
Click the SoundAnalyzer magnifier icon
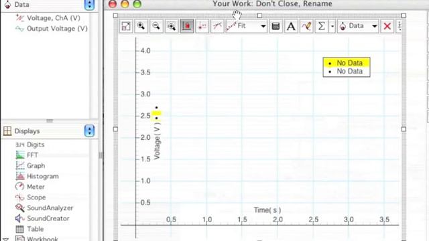[x=19, y=208]
